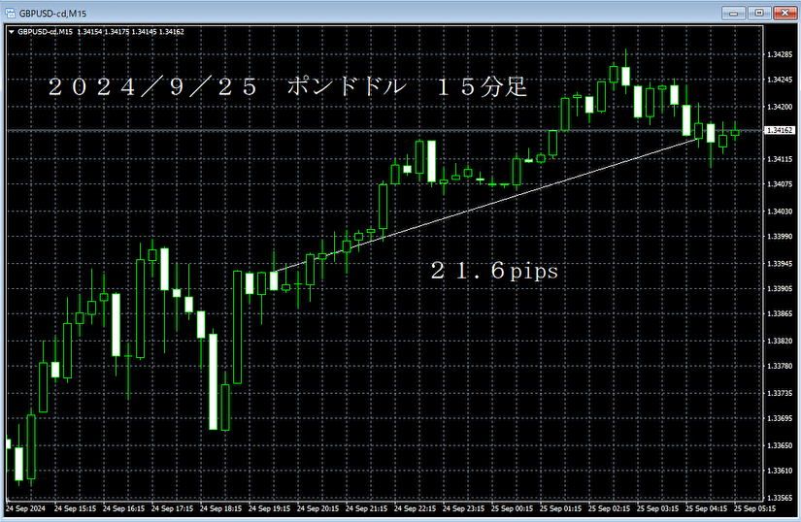Click the chart shift marker at bottom-left corner

pyautogui.click(x=9, y=500)
